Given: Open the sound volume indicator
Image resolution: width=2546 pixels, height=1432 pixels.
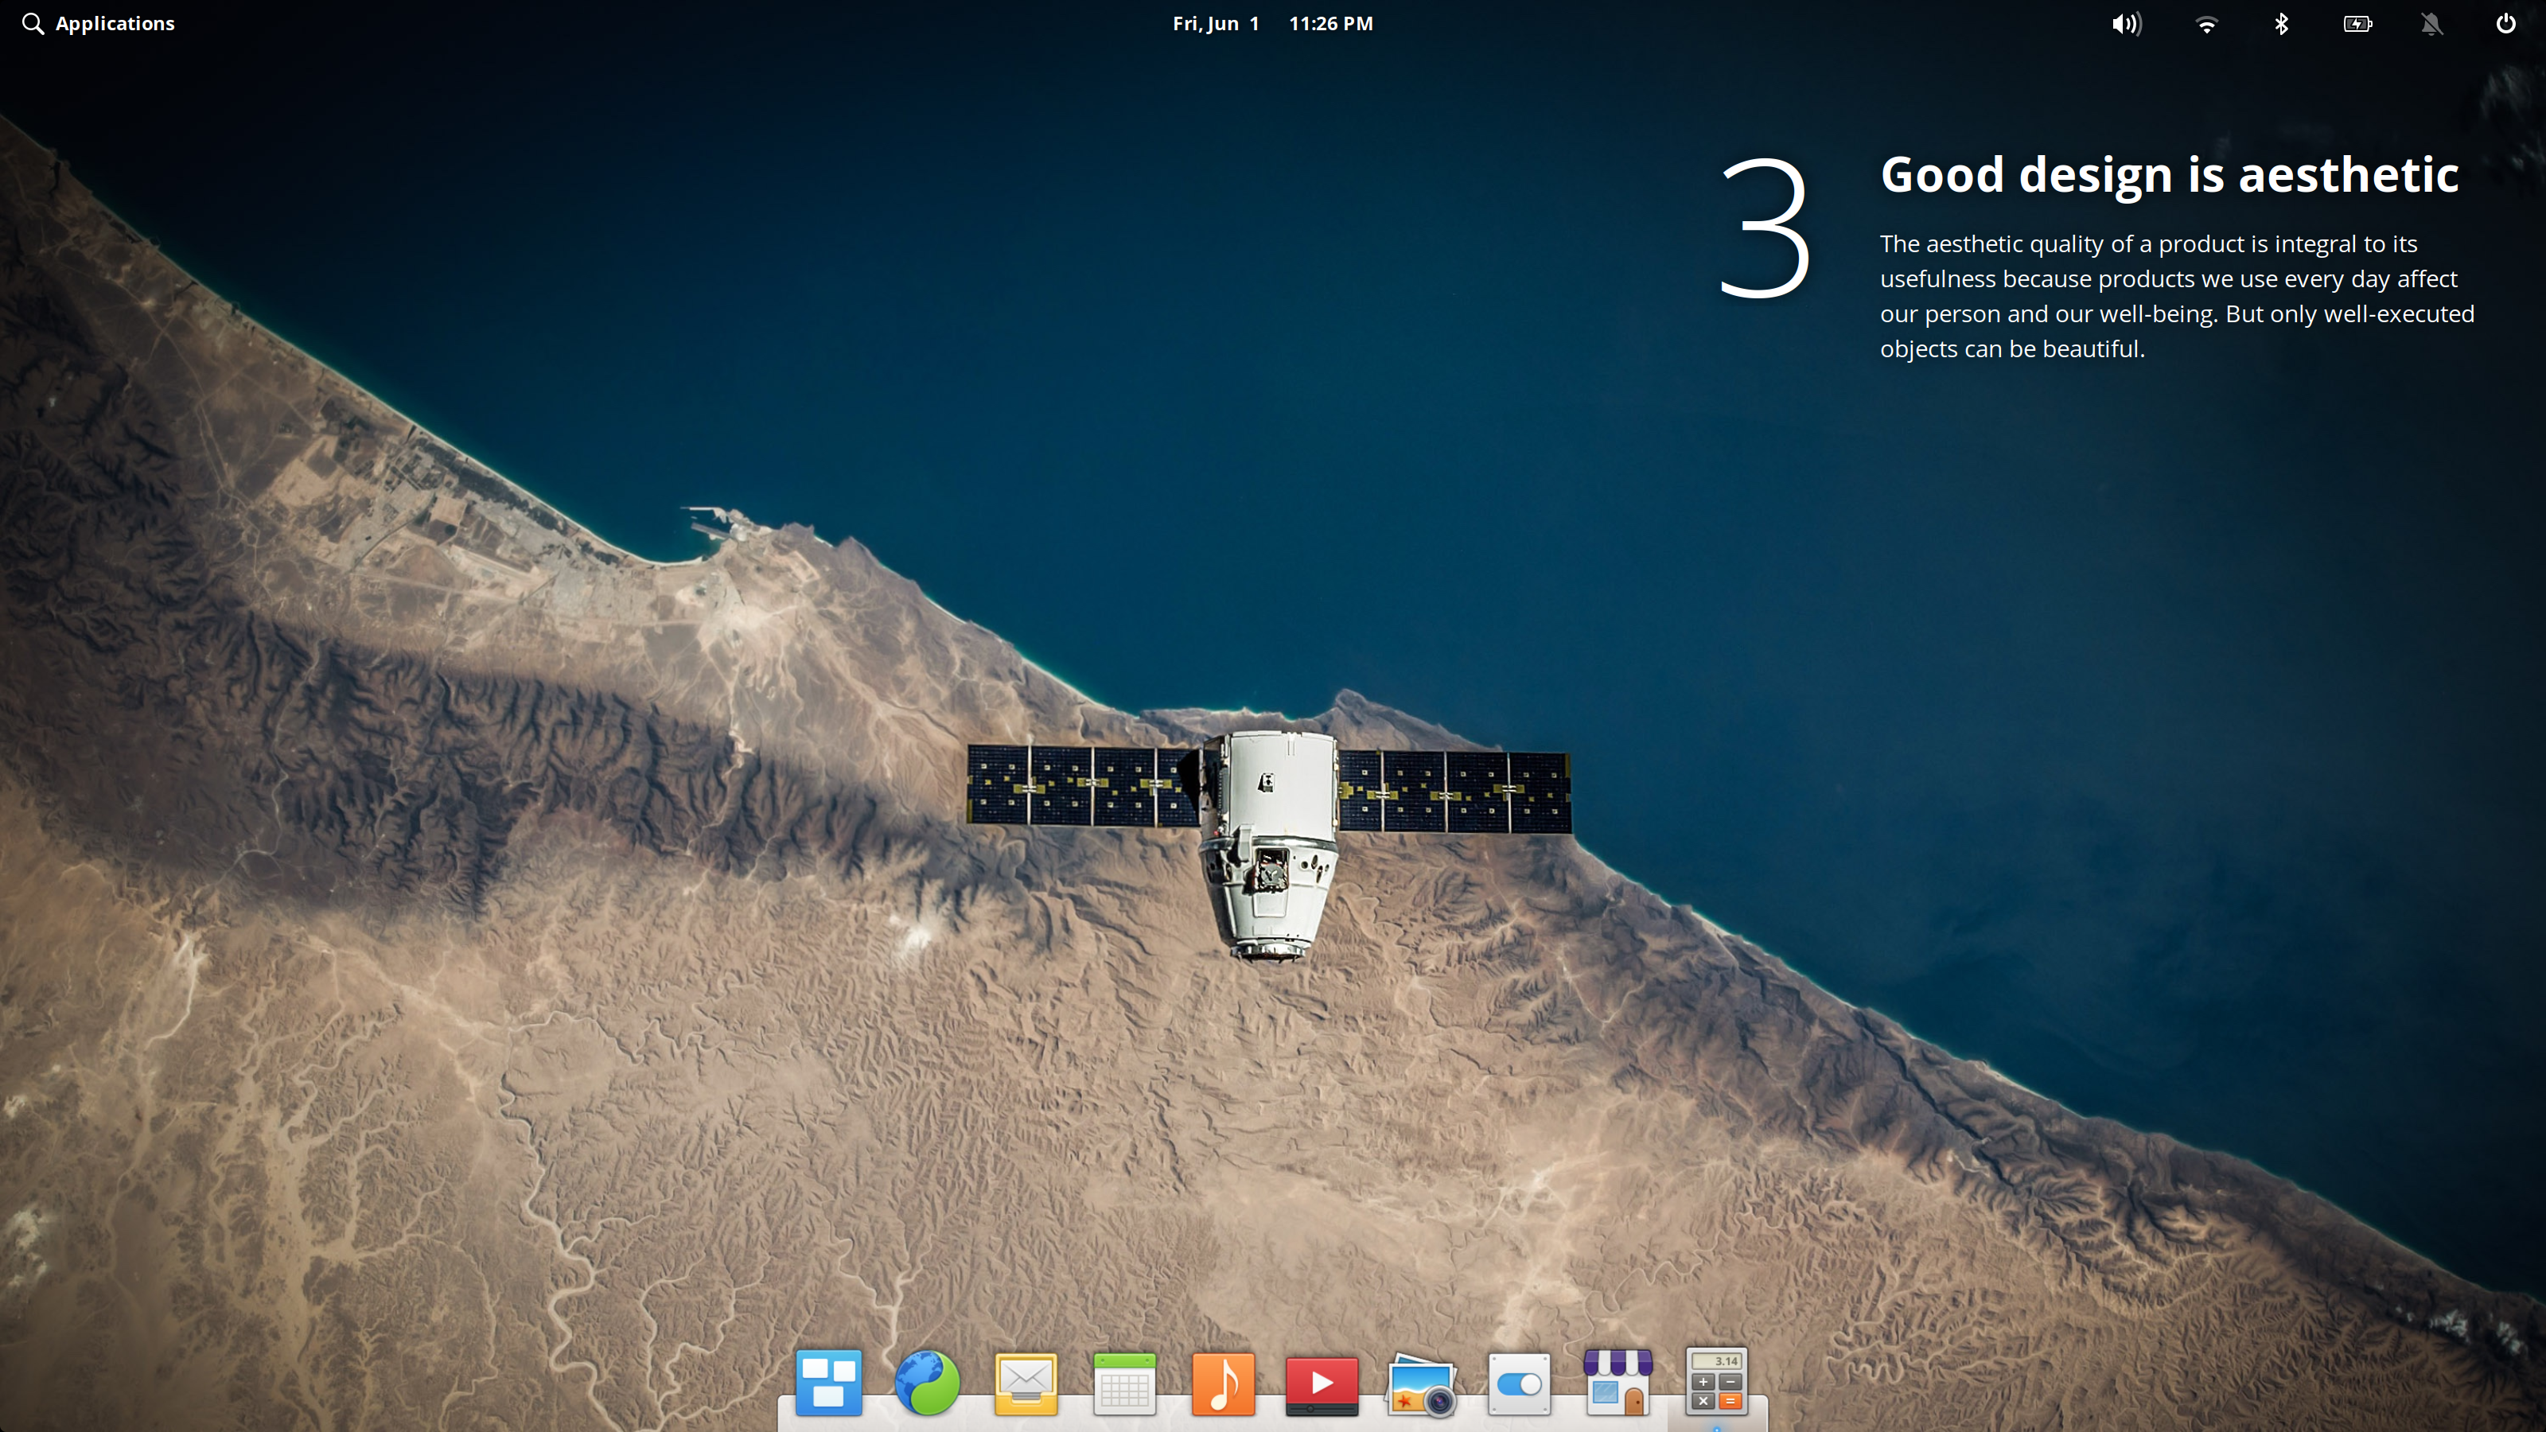Looking at the screenshot, I should [2126, 24].
